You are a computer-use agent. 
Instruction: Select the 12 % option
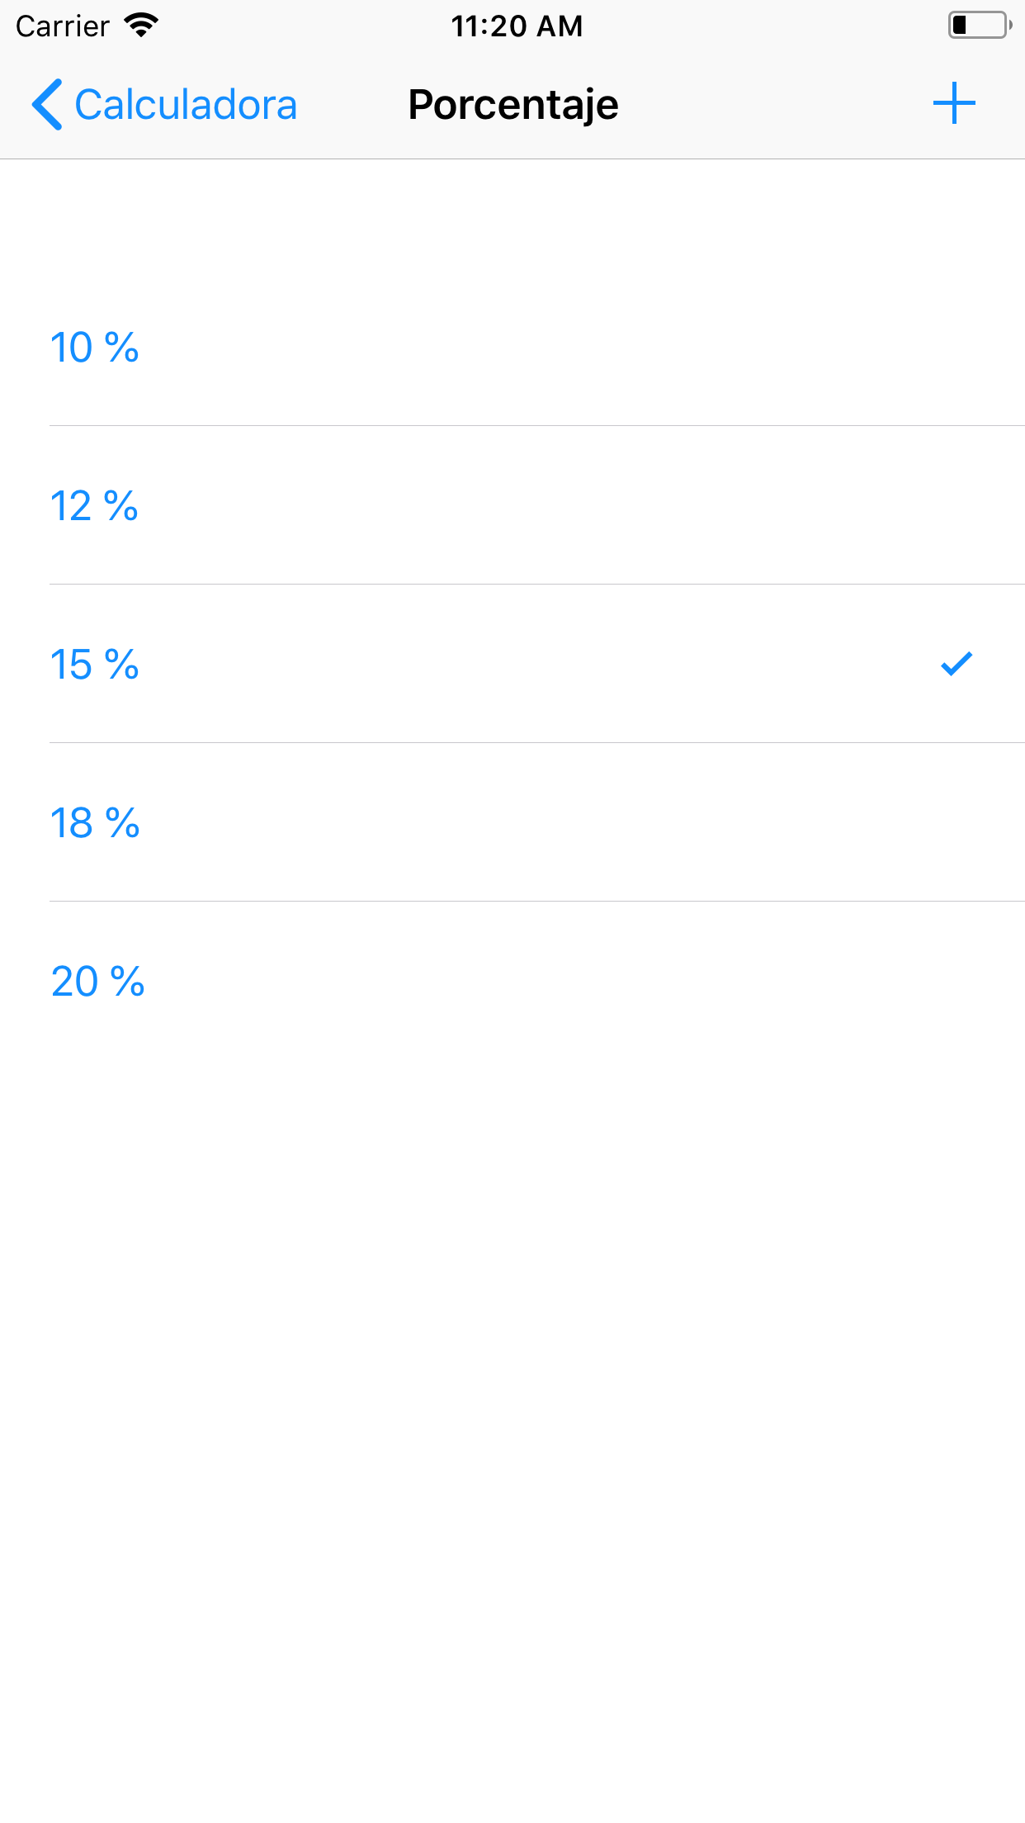(330, 506)
